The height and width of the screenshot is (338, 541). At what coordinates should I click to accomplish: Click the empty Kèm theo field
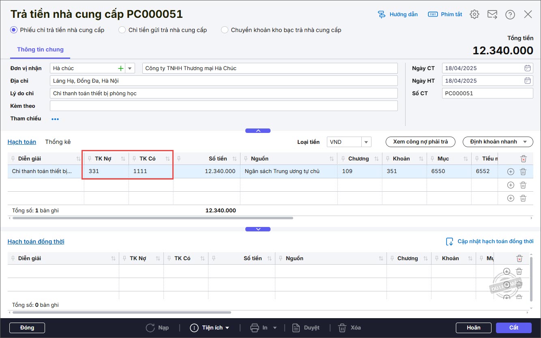pos(224,106)
